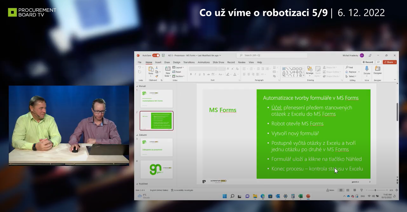The width and height of the screenshot is (407, 212).
Task: Open the File menu
Action: [x=139, y=62]
